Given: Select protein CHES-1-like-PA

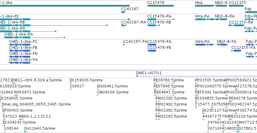Looking at the screenshot, I should pos(20,63).
